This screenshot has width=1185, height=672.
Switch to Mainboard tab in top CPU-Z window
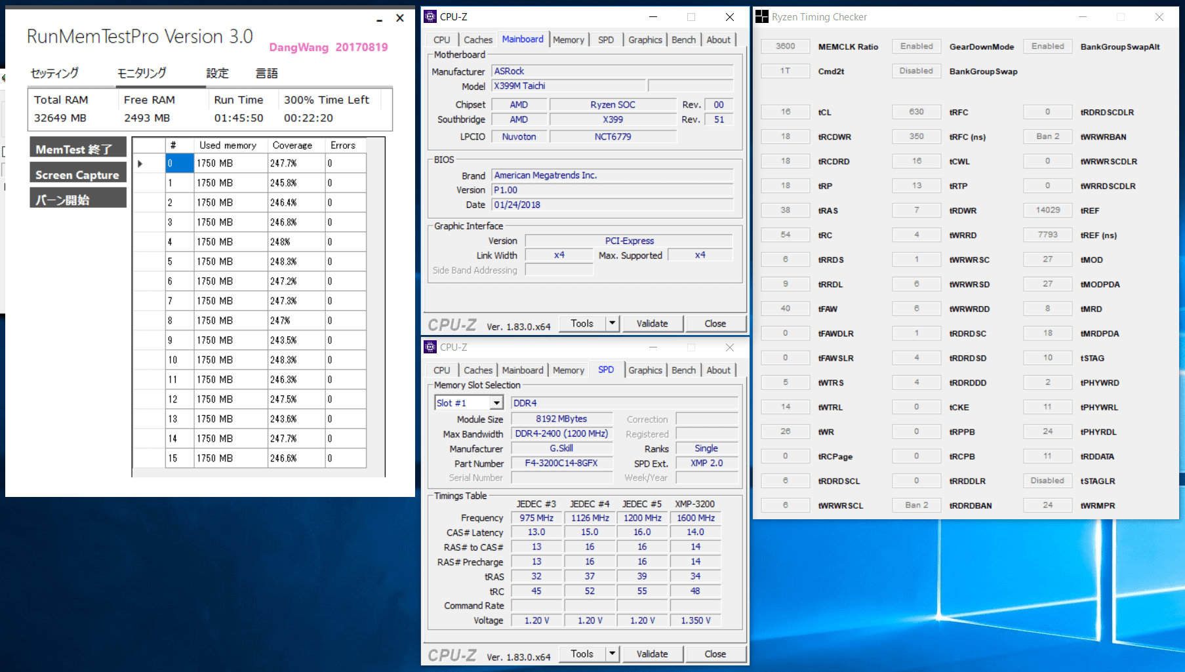click(x=523, y=39)
